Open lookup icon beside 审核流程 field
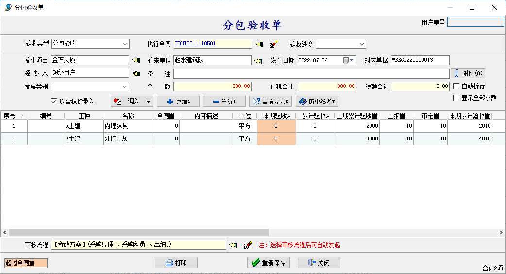The width and height of the screenshot is (506, 274). click(x=233, y=245)
